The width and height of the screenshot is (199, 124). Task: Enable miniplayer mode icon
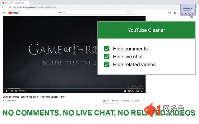pos(133,91)
